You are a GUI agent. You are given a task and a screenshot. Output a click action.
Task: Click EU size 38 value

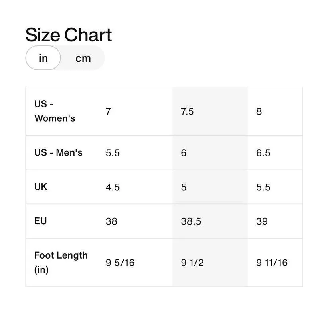pyautogui.click(x=111, y=221)
